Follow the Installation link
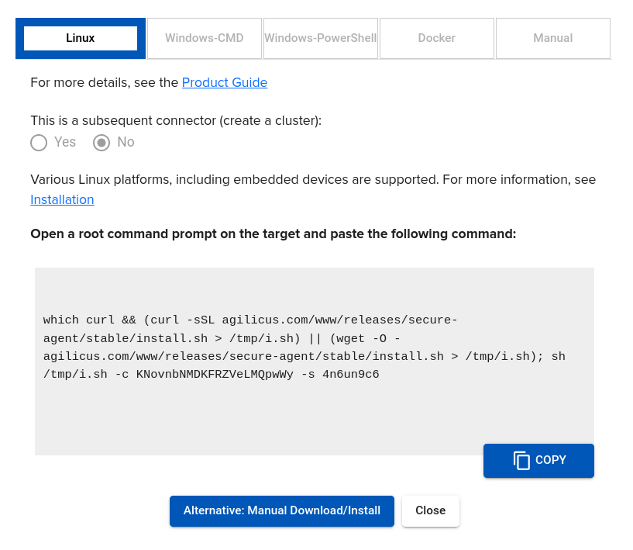This screenshot has width=633, height=550. click(62, 199)
